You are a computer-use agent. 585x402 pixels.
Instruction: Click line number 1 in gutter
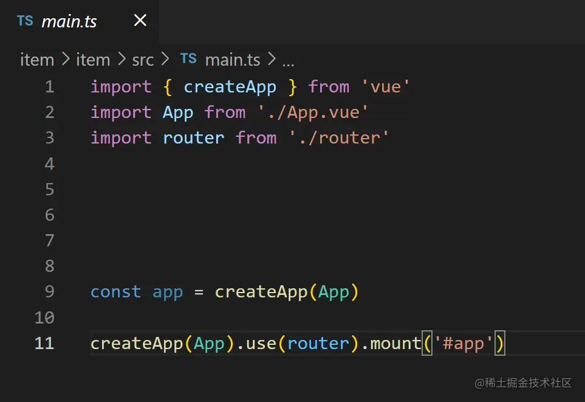tap(50, 87)
